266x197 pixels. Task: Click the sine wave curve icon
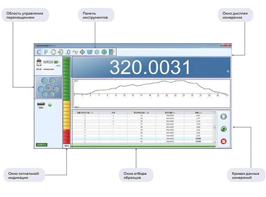[75, 52]
